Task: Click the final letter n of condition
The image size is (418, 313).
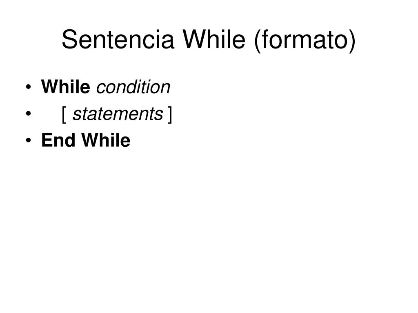Action: pyautogui.click(x=166, y=88)
